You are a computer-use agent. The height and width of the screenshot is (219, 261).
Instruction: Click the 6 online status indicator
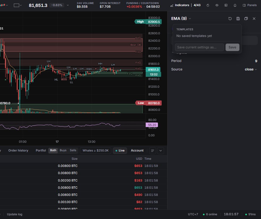[210, 214]
